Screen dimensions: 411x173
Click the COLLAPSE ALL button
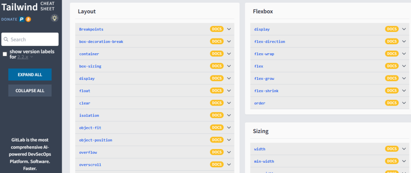(30, 90)
